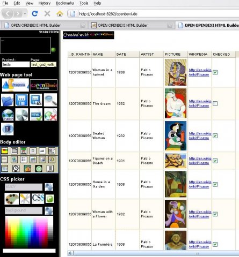Open Wikipedia link in The dream row
This screenshot has height=257, width=239.
tap(200, 103)
